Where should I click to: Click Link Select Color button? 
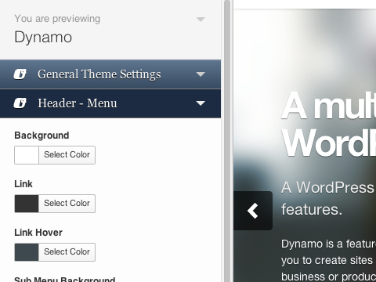click(x=67, y=204)
